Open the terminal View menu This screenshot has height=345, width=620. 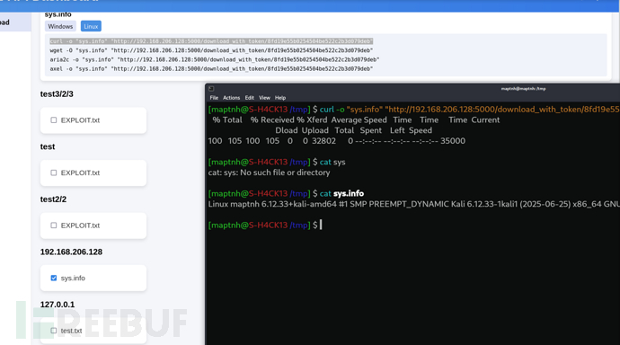click(x=264, y=98)
